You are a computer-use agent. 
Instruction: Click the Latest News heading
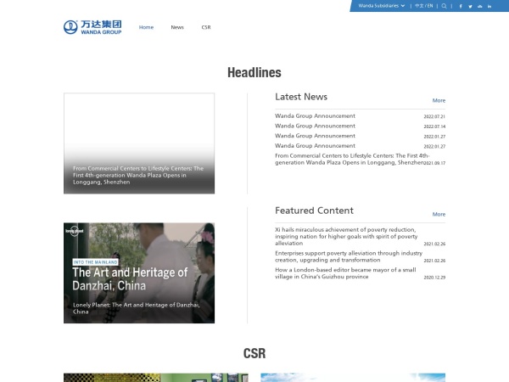(301, 97)
